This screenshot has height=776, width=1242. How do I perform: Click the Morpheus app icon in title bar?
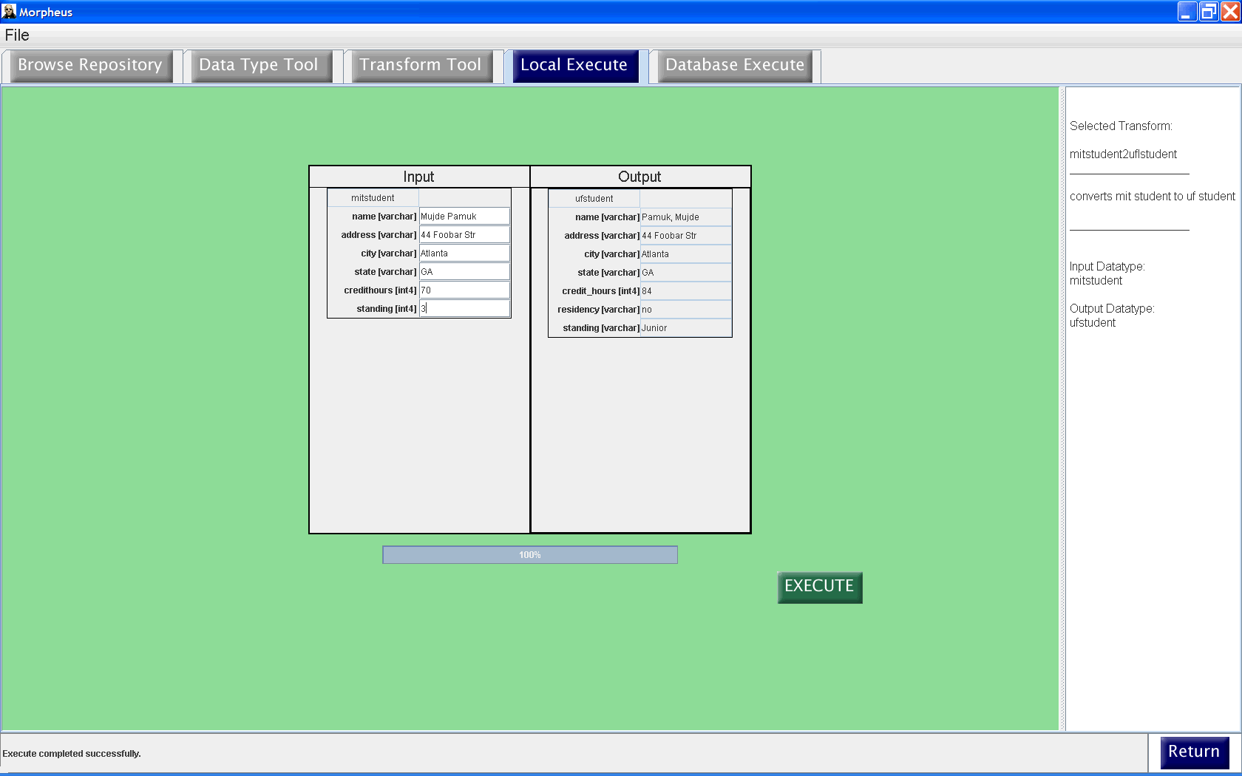pos(9,12)
